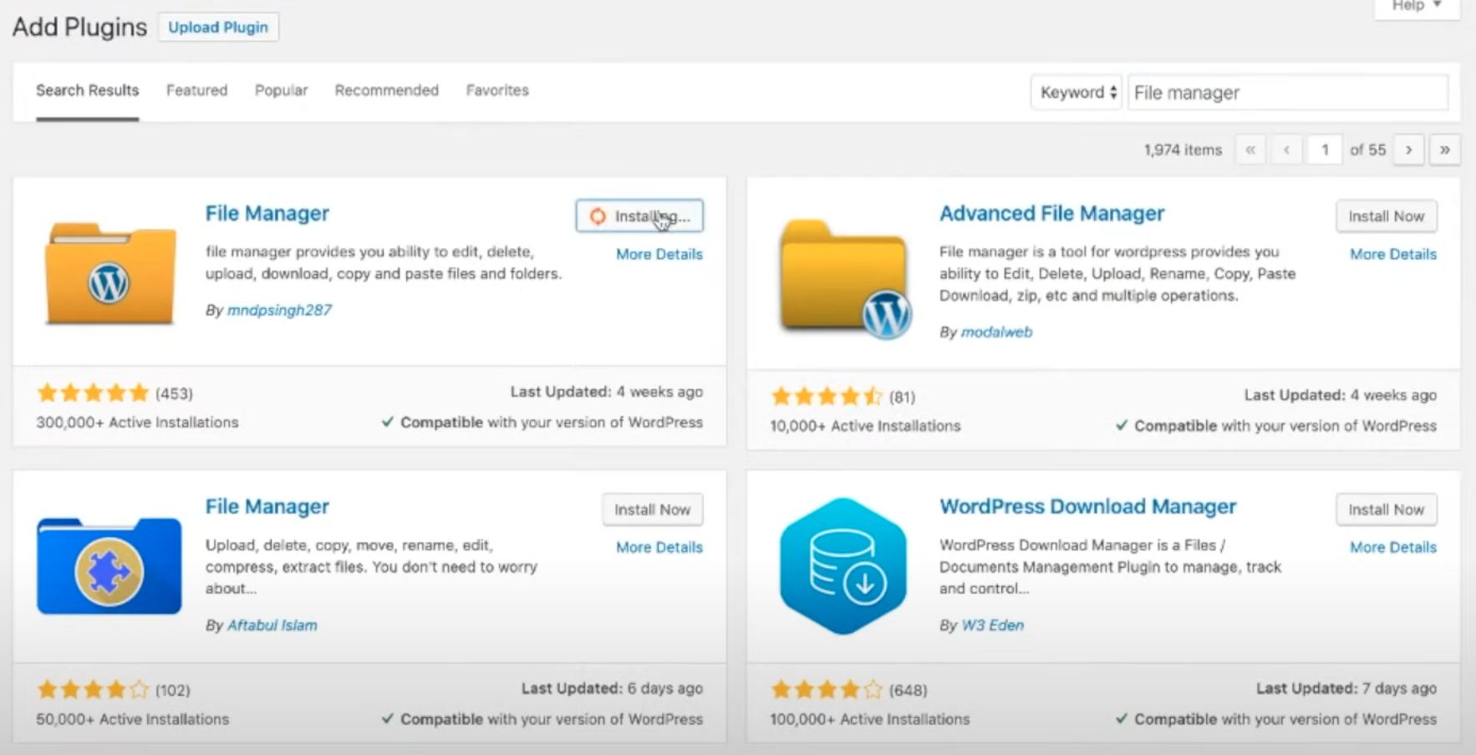Click the blue puzzle File Manager icon

tap(109, 567)
